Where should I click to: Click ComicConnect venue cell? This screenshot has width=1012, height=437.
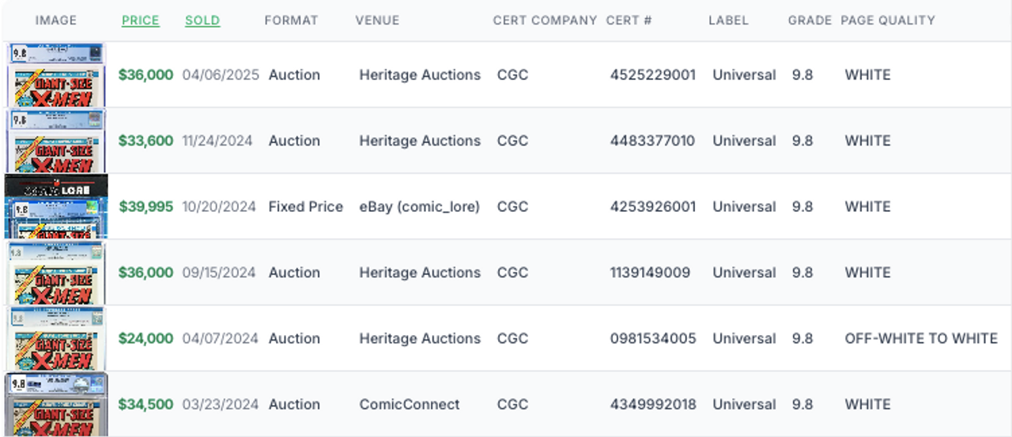pyautogui.click(x=410, y=405)
